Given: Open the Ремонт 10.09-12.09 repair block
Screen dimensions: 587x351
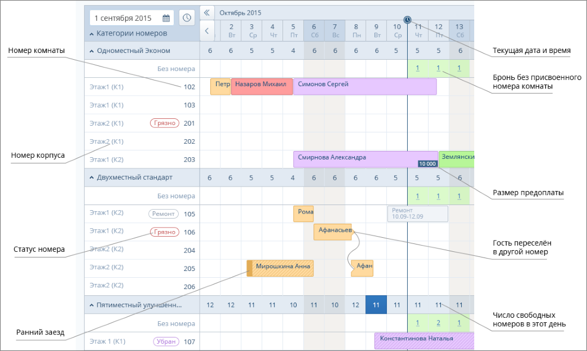Looking at the screenshot, I should [x=417, y=214].
